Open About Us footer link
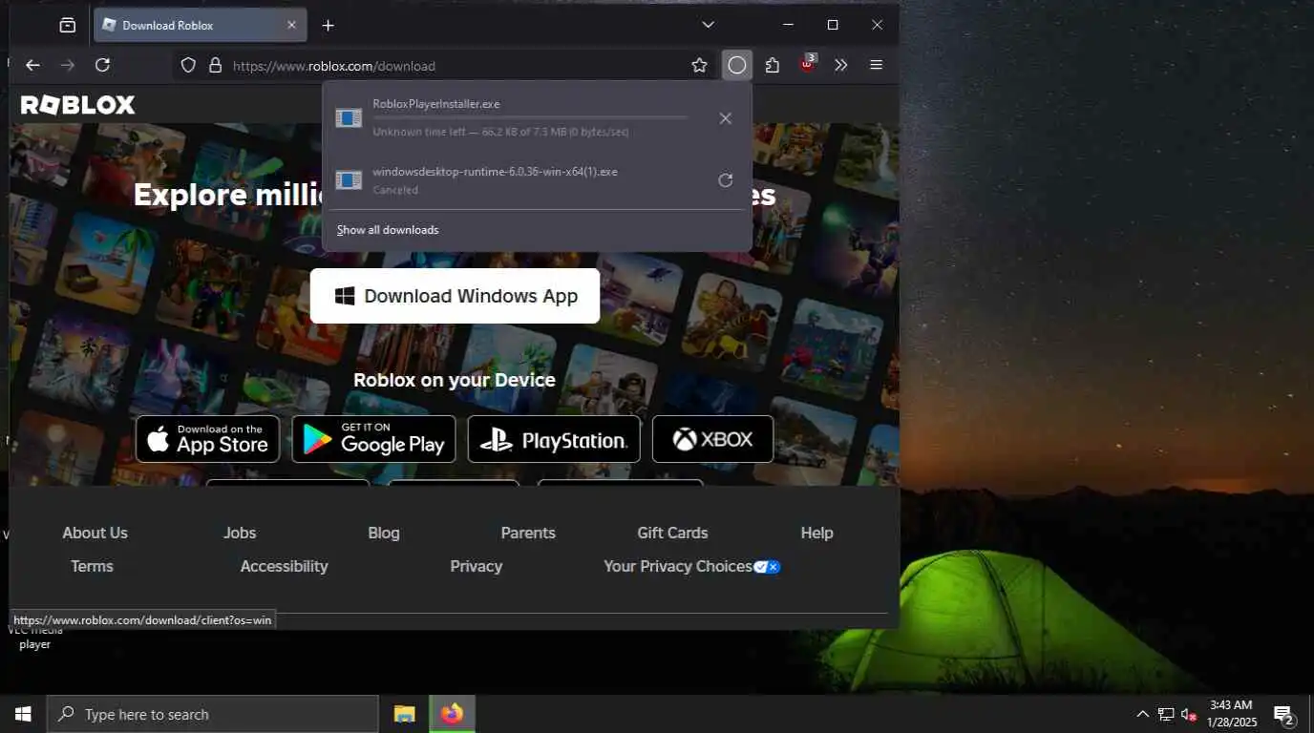1314x733 pixels. (x=95, y=533)
